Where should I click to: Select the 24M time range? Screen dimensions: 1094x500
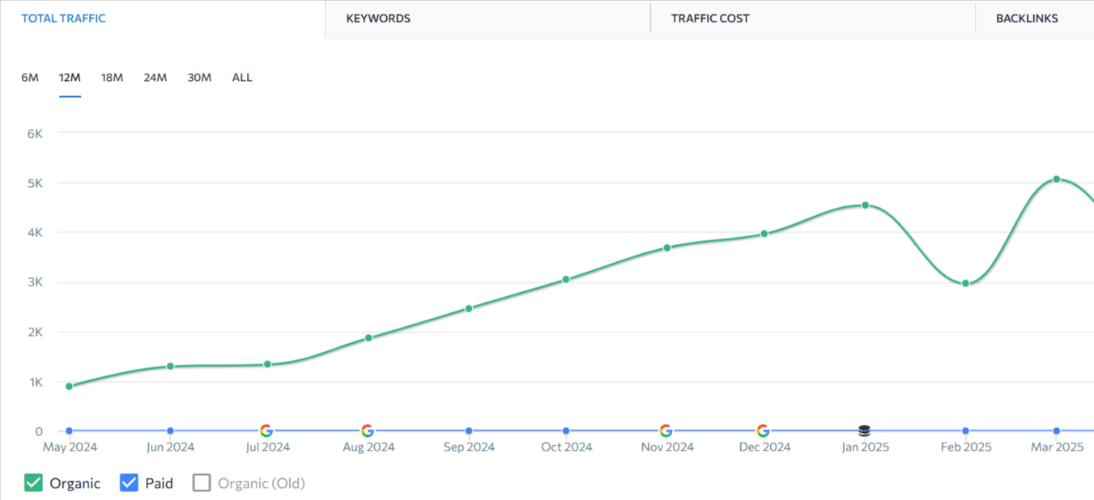click(x=155, y=78)
